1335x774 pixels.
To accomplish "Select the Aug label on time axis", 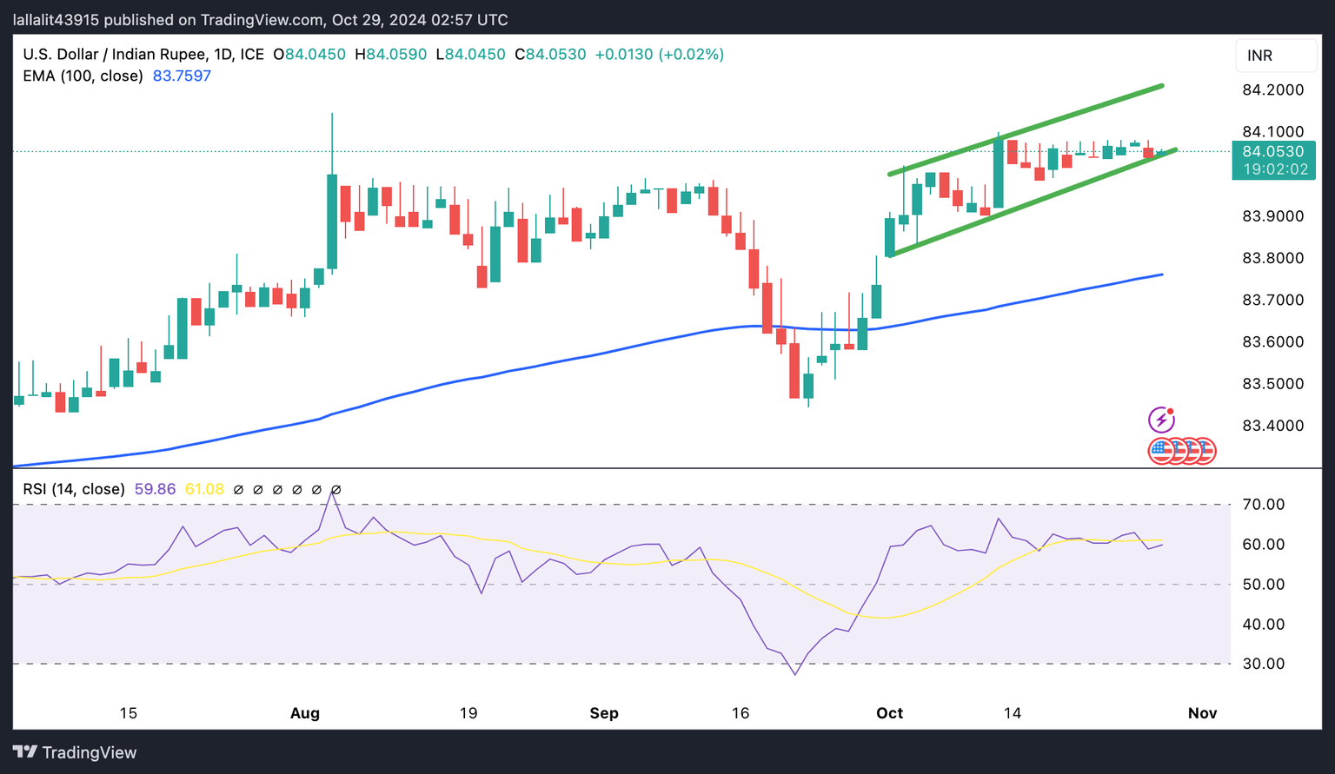I will [305, 713].
